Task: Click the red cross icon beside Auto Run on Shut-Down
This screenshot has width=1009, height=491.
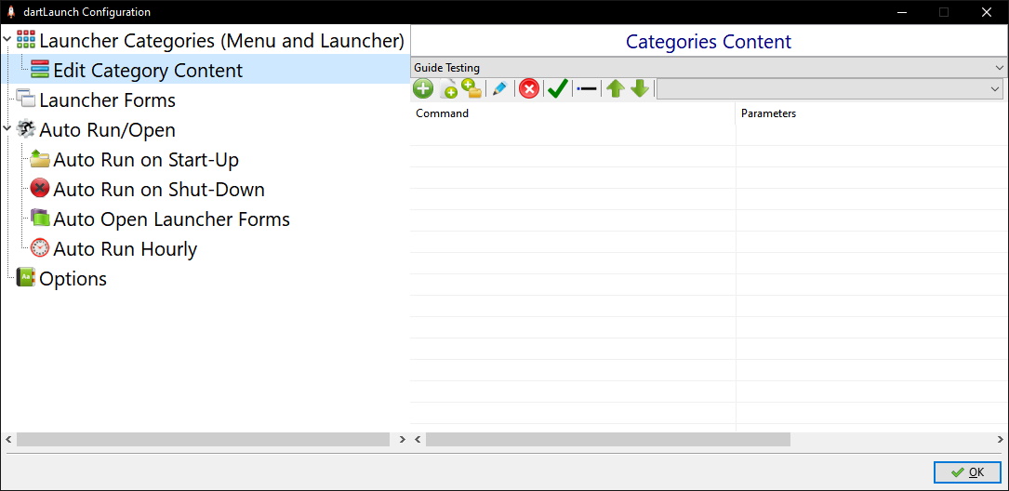Action: pyautogui.click(x=40, y=189)
